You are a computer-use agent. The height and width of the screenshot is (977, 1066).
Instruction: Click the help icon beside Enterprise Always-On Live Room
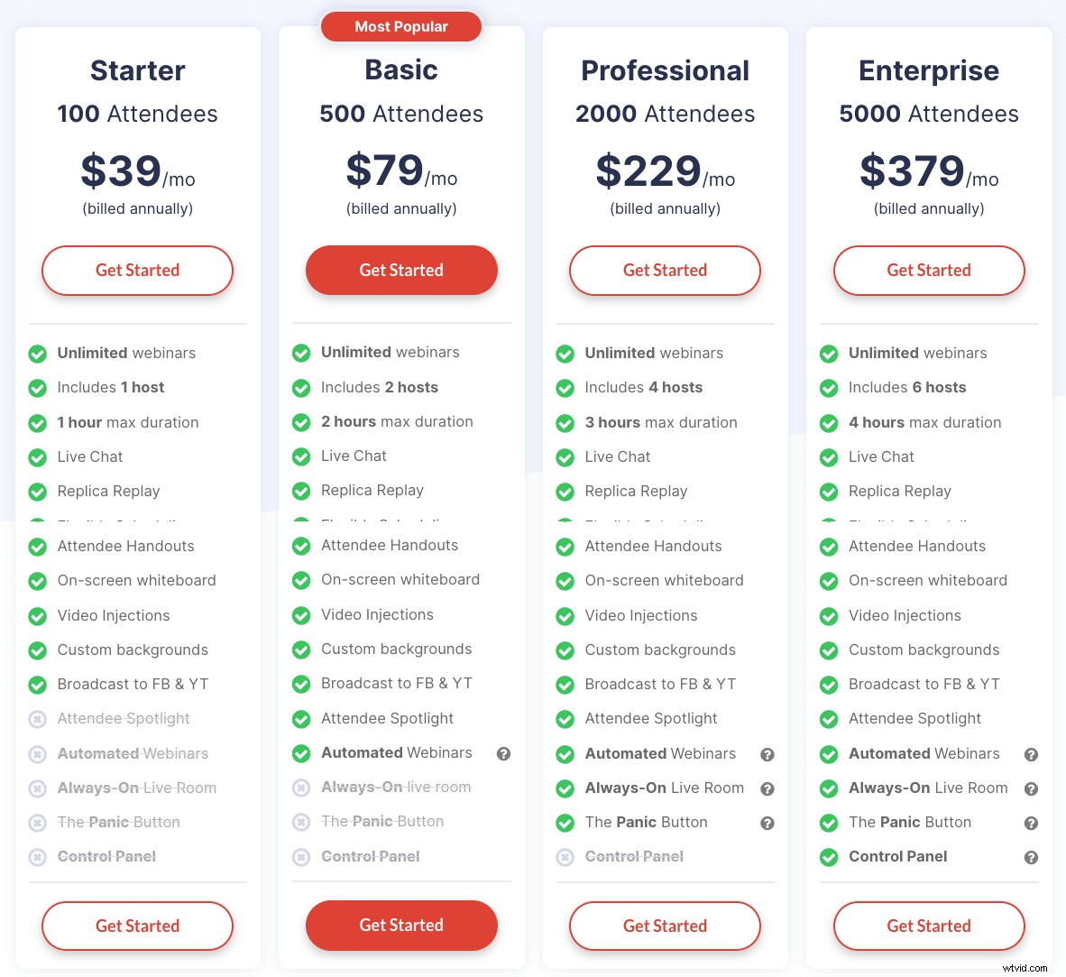[x=1031, y=788]
